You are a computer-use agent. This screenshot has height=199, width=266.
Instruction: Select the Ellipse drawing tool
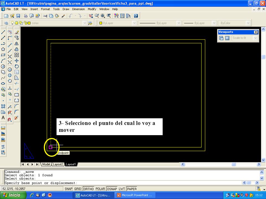pyautogui.click(x=3, y=83)
